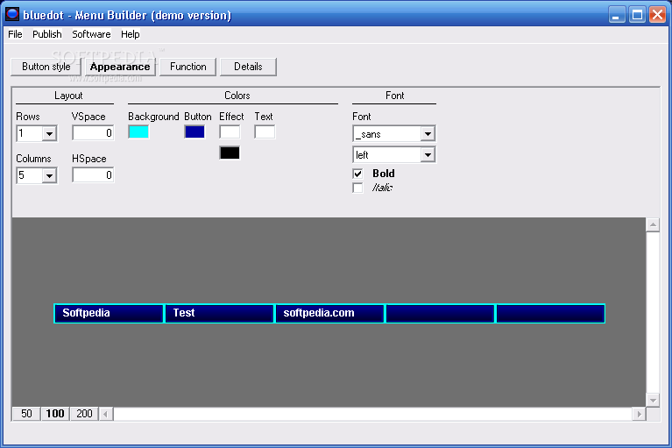
Task: Pick the white Text color swatch
Action: click(265, 132)
